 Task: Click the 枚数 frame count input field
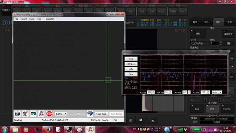coord(215,44)
